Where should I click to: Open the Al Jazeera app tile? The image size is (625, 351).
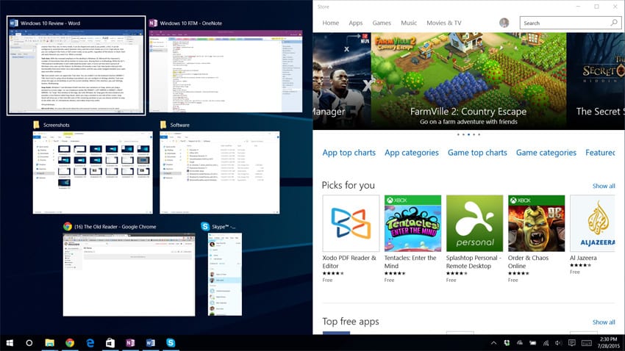593,235
